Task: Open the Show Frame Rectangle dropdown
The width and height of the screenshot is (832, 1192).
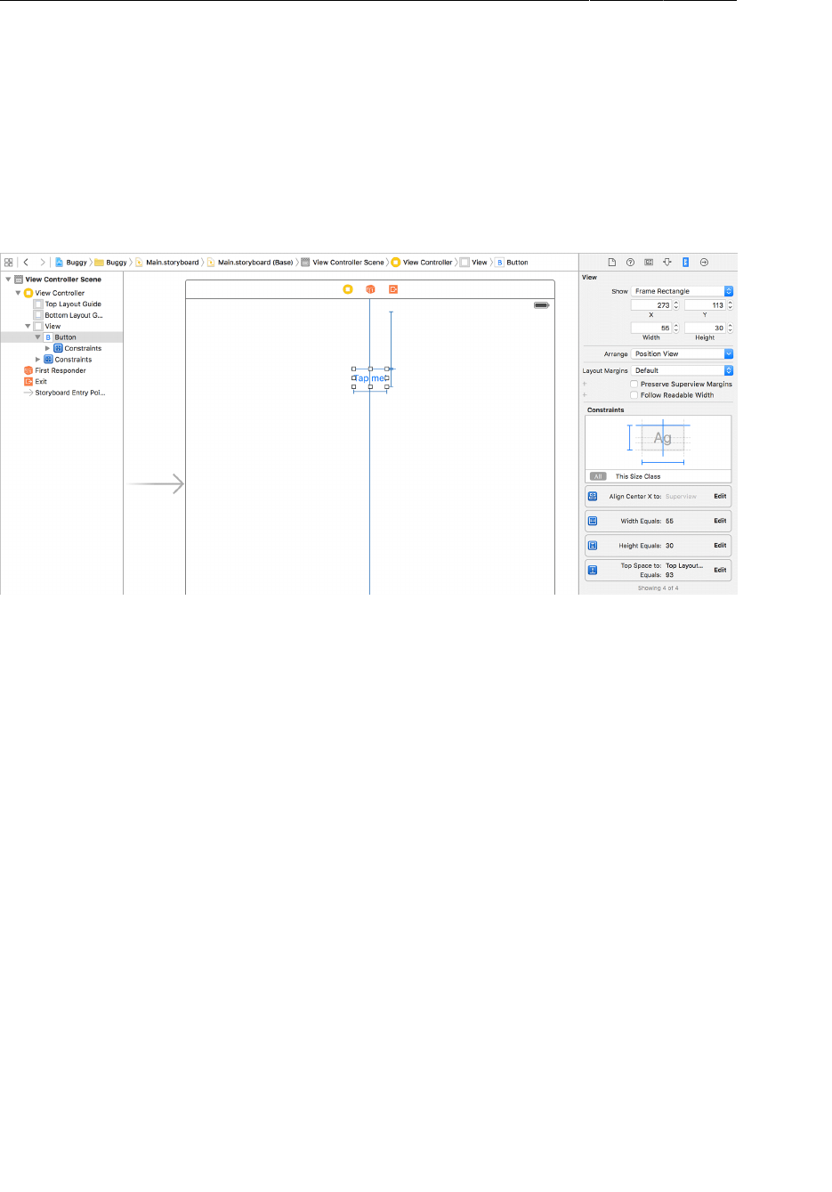Action: (x=683, y=291)
